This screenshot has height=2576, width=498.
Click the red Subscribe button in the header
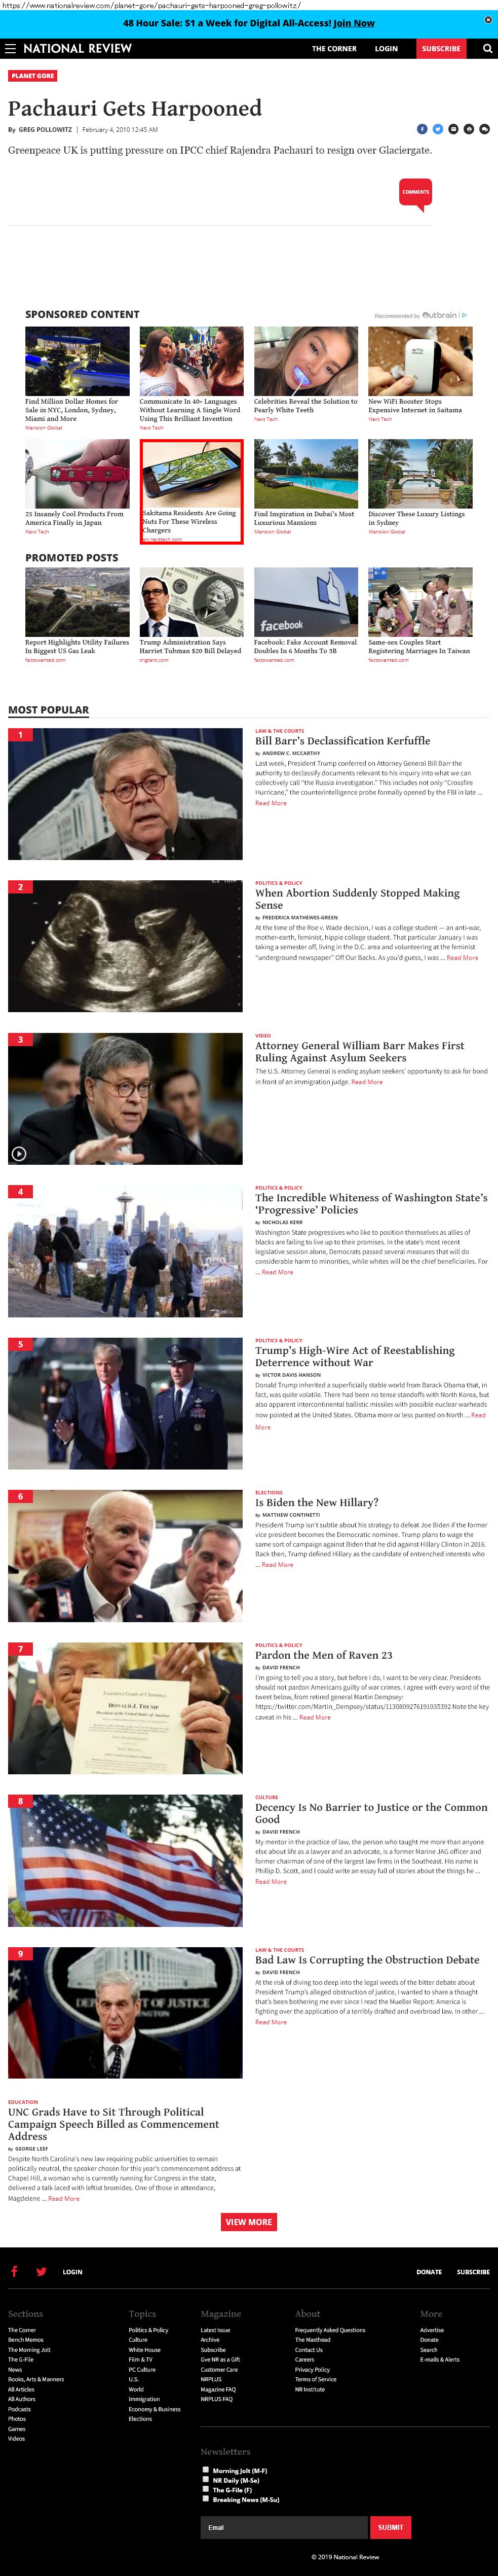tap(441, 48)
